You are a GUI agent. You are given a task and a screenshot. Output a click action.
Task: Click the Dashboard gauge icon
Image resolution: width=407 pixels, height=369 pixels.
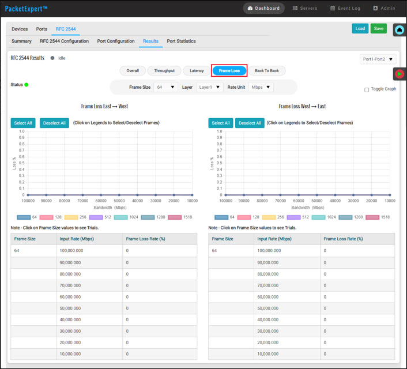click(250, 8)
